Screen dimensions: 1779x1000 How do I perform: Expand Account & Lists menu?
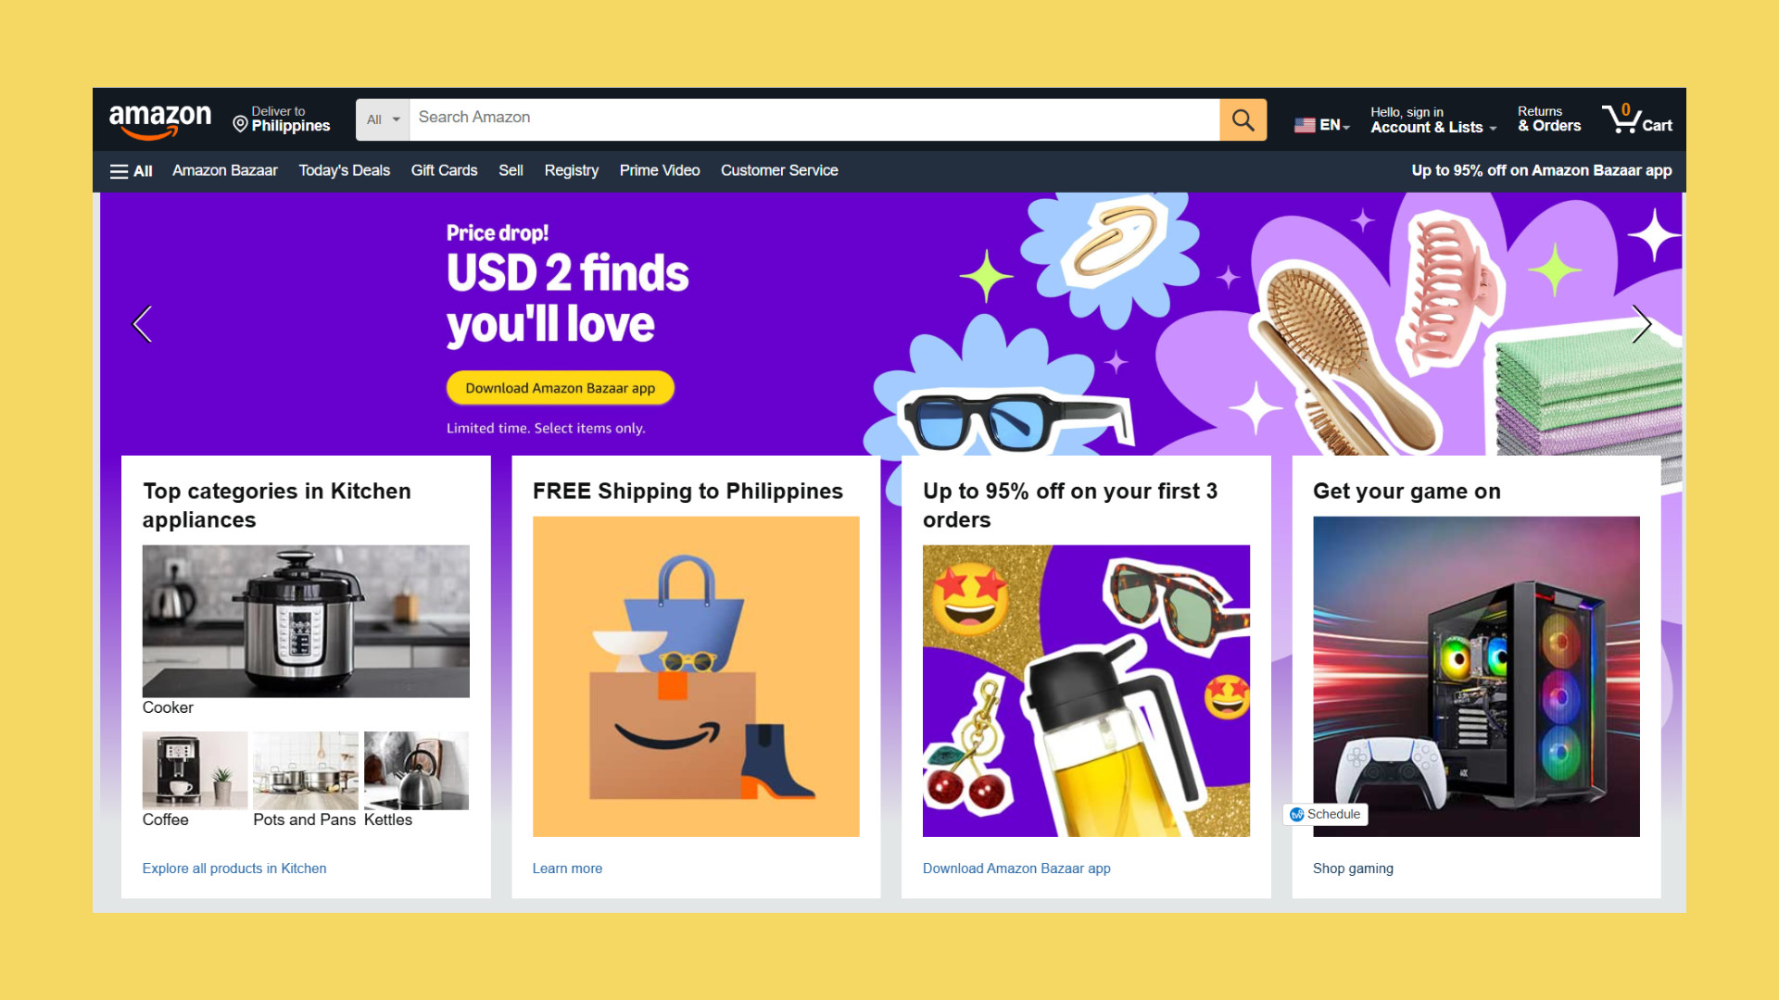tap(1433, 120)
